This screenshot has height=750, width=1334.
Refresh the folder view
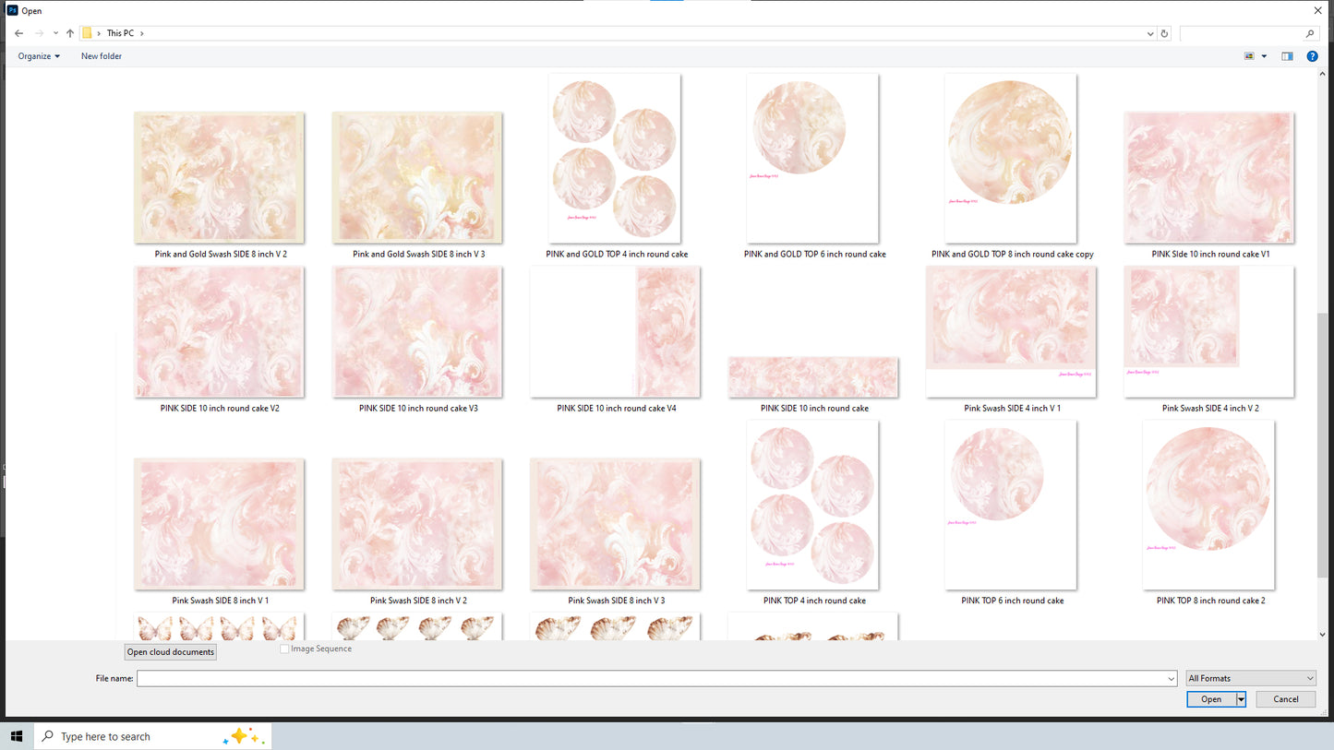pyautogui.click(x=1164, y=33)
